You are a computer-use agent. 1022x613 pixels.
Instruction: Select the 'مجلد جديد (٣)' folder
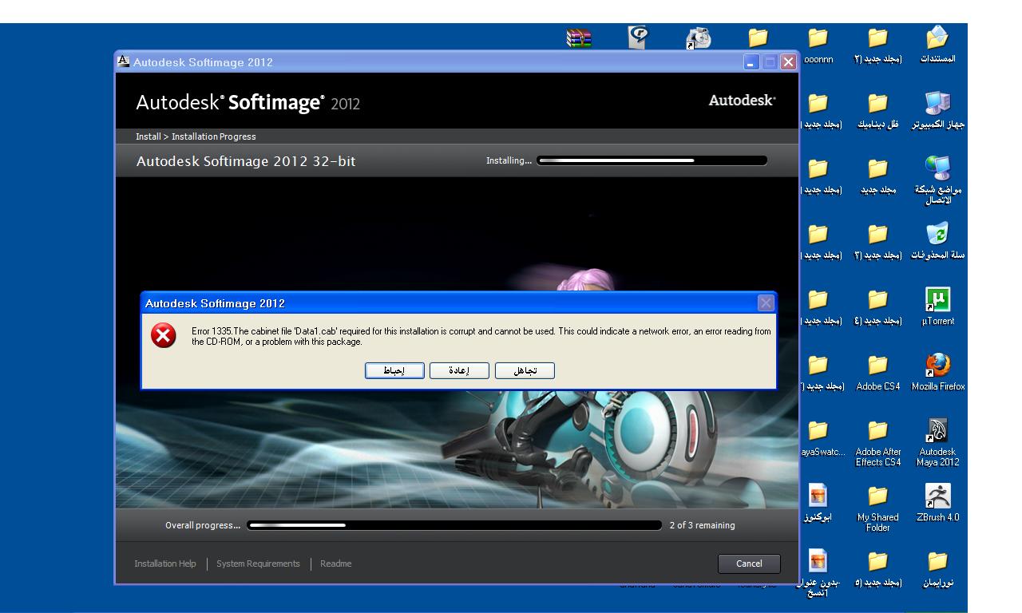point(877,242)
